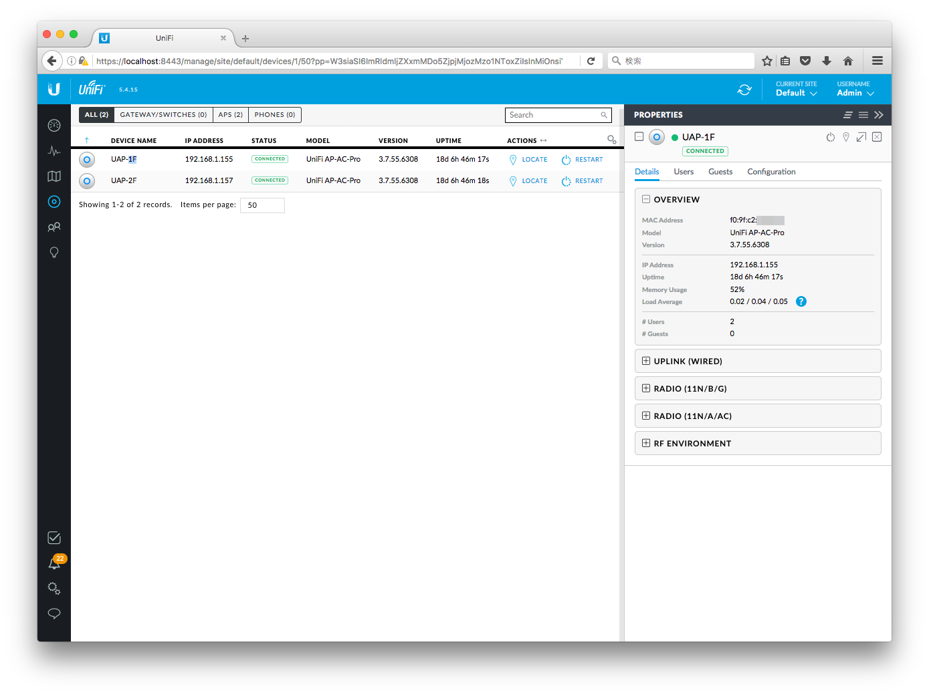Locate the UAP-1F device
Viewport: 929px width, 695px height.
click(528, 160)
